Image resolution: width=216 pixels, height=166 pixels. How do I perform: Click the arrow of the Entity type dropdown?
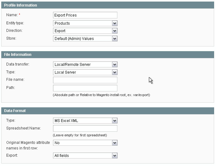[x=115, y=23]
